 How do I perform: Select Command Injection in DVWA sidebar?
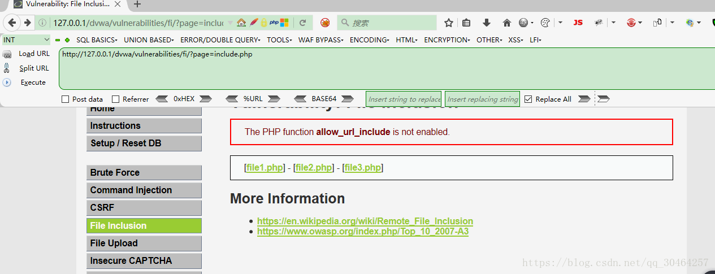point(144,190)
